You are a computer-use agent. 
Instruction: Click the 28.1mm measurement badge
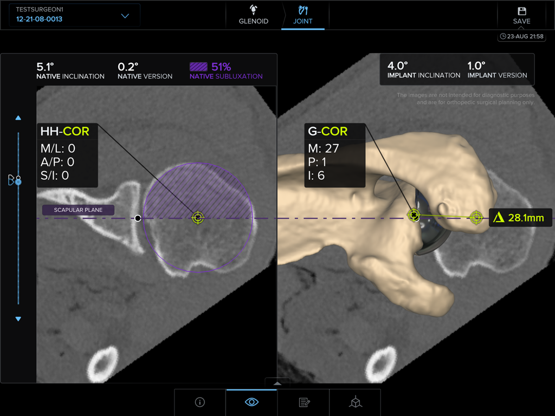pyautogui.click(x=519, y=217)
